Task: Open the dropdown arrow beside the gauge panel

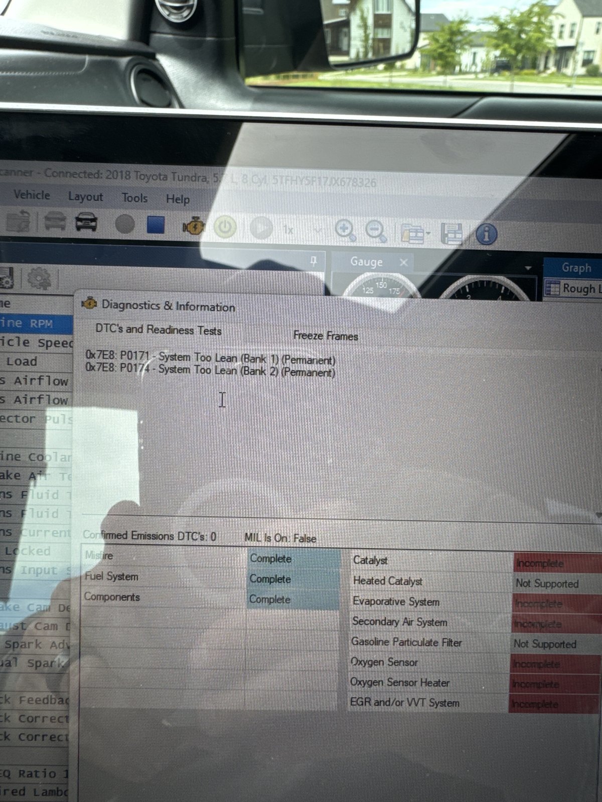Action: coord(528,268)
